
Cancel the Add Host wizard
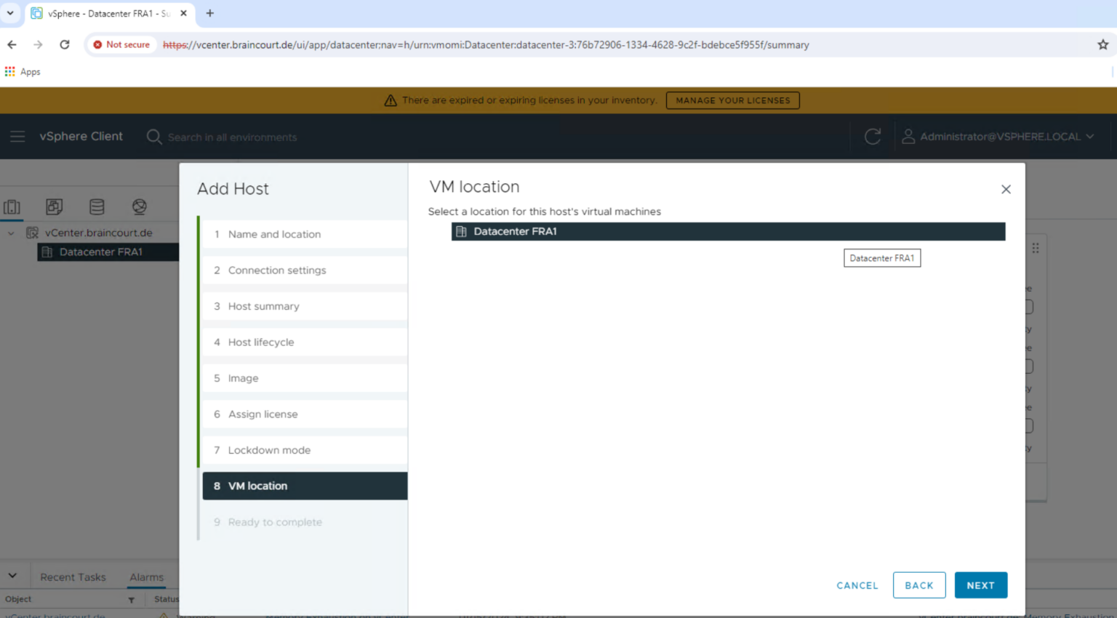(x=857, y=585)
